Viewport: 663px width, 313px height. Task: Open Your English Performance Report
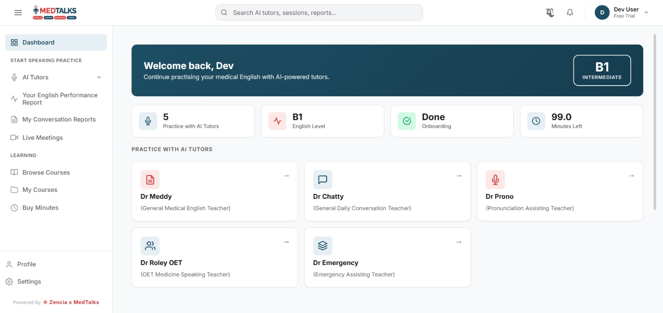coord(56,99)
